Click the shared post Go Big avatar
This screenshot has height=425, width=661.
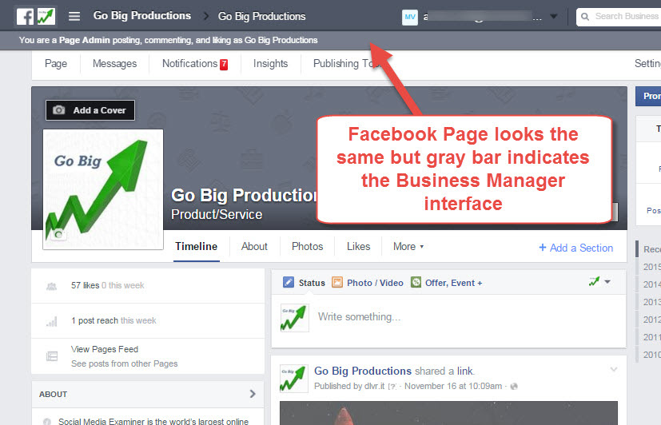(x=294, y=379)
